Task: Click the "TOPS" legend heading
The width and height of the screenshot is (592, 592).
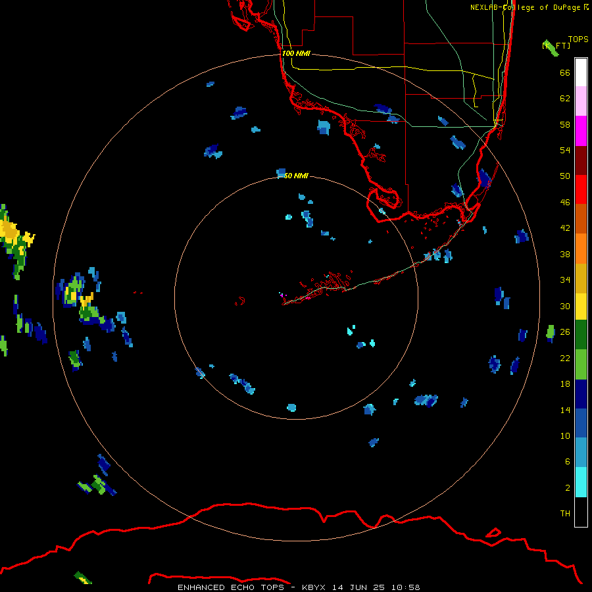Action: 578,39
